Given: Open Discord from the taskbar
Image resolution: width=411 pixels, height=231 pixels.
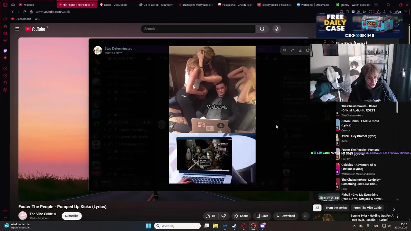Looking at the screenshot, I should [263, 226].
